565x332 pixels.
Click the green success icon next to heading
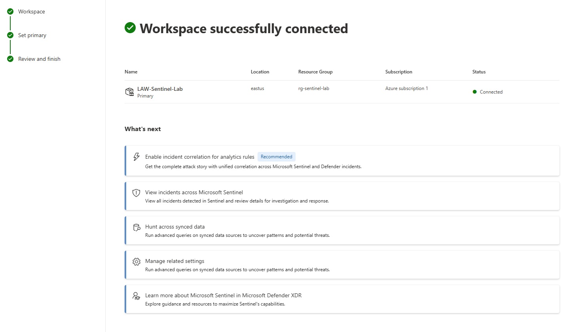(130, 28)
